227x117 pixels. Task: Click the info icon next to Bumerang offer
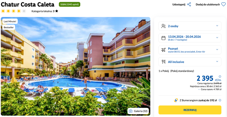click(220, 100)
